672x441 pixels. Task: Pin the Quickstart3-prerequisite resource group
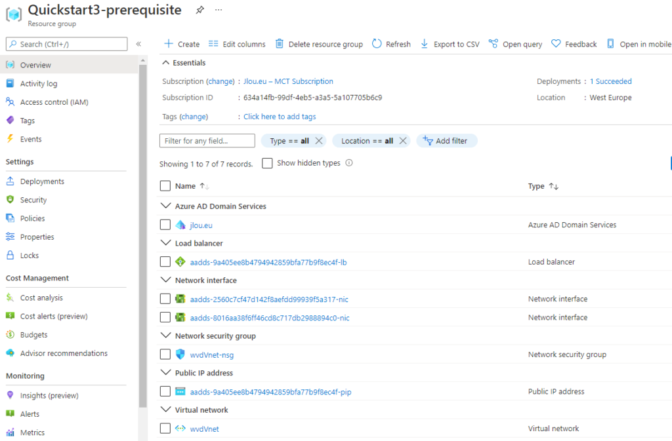point(199,10)
